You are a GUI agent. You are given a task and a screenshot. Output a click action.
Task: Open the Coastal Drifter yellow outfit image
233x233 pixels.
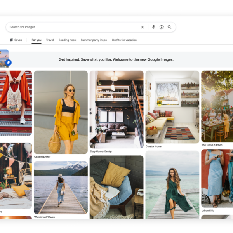(x=61, y=112)
